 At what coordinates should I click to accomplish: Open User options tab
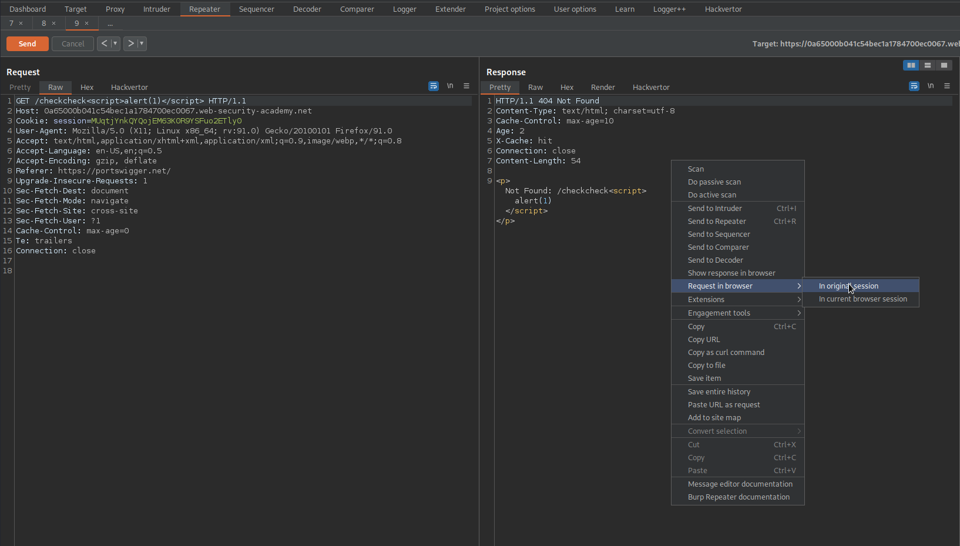(575, 9)
